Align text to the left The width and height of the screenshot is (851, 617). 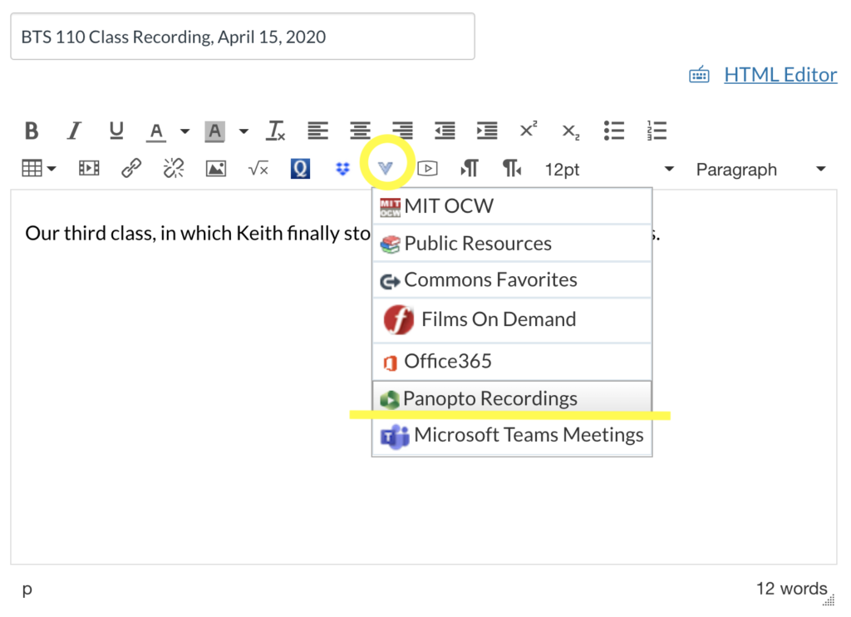[x=318, y=131]
